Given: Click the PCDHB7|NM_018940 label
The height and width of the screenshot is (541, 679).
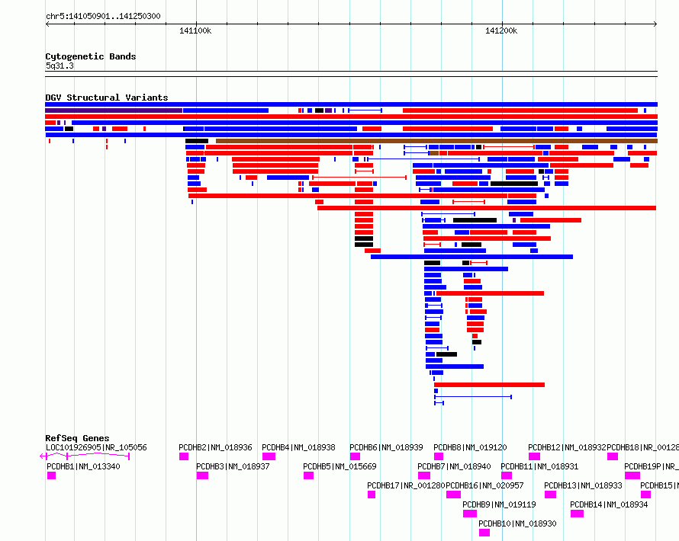Looking at the screenshot, I should [x=454, y=466].
